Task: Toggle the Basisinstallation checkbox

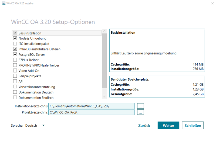Action: click(15, 33)
